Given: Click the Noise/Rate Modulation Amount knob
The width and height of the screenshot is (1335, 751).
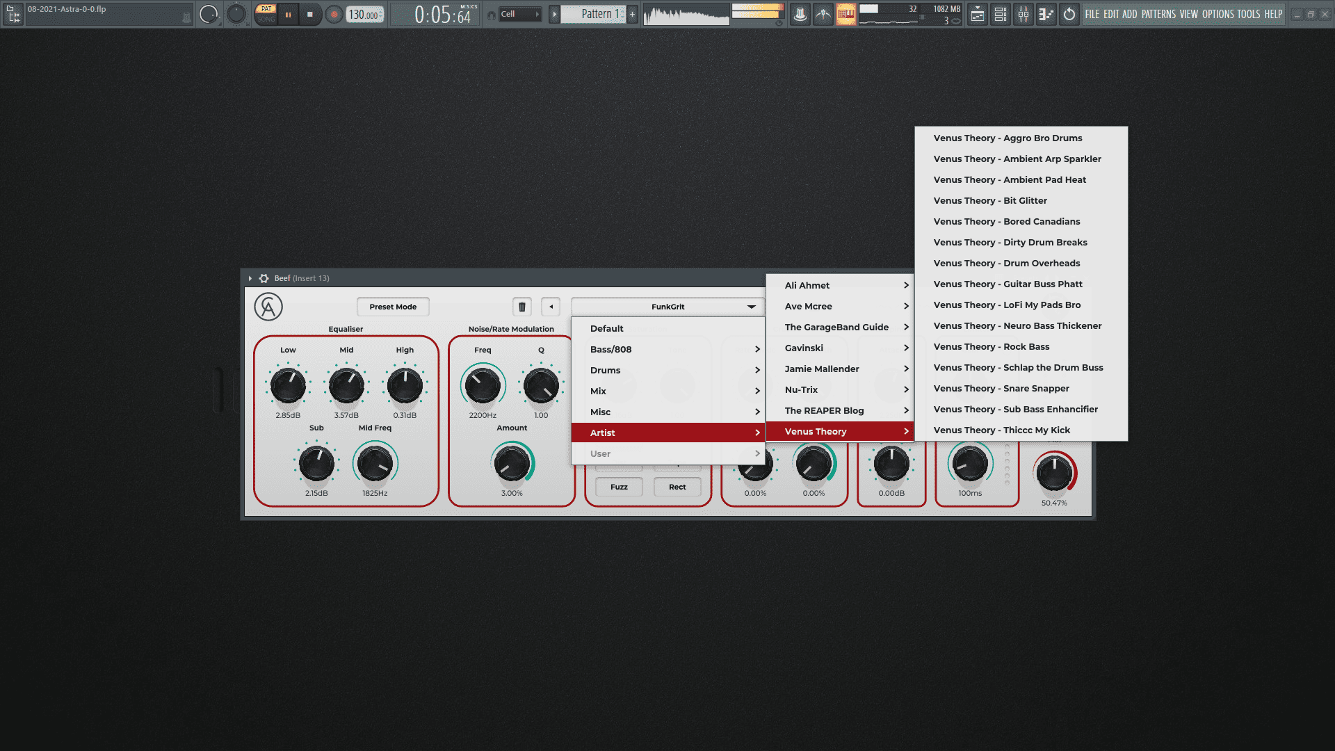Looking at the screenshot, I should tap(512, 464).
